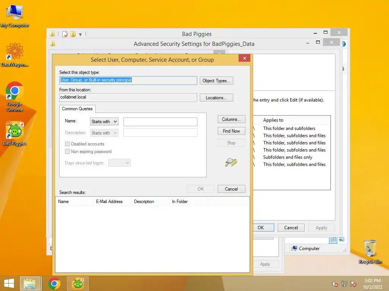Click Cancel in Advanced Security Settings
Image resolution: width=389 pixels, height=291 pixels.
[291, 228]
